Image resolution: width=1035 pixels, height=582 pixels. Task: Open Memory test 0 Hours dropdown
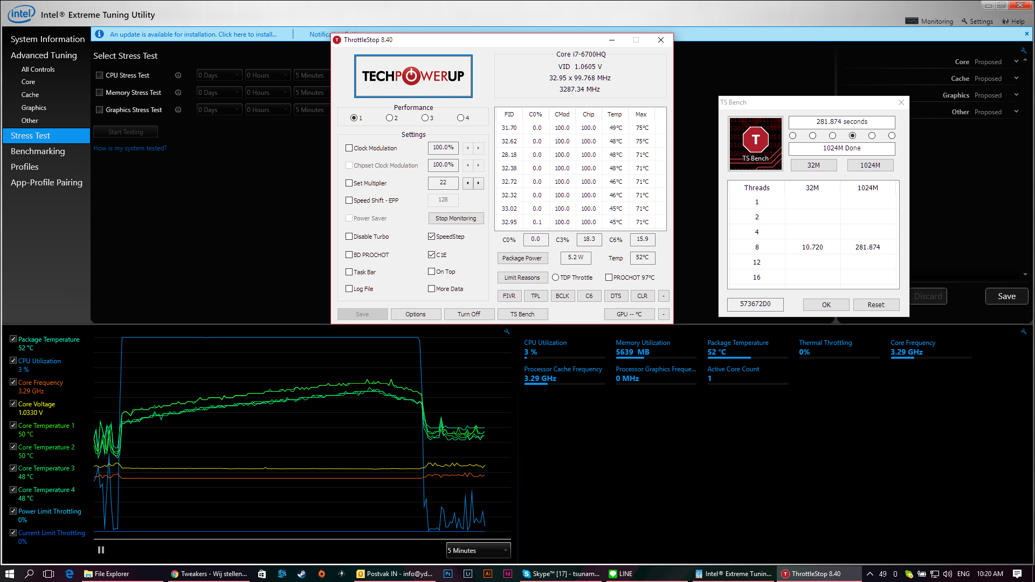click(268, 93)
